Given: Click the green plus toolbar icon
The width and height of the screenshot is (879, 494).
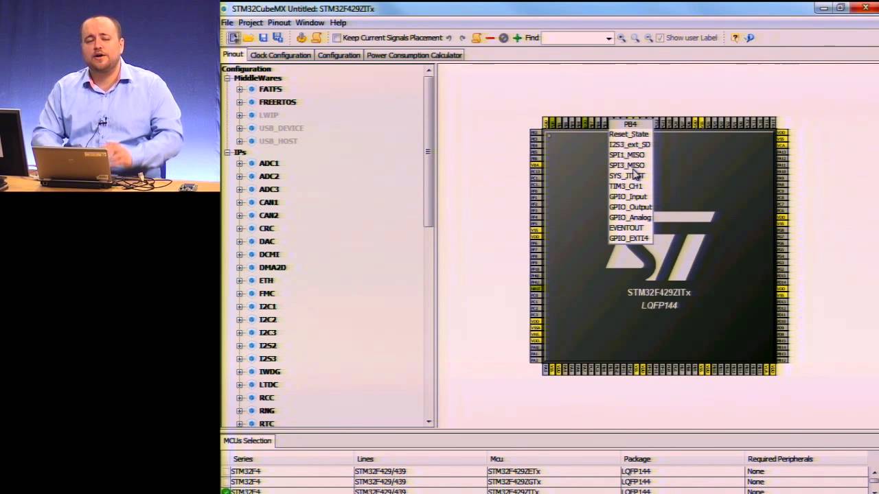Looking at the screenshot, I should (x=517, y=38).
